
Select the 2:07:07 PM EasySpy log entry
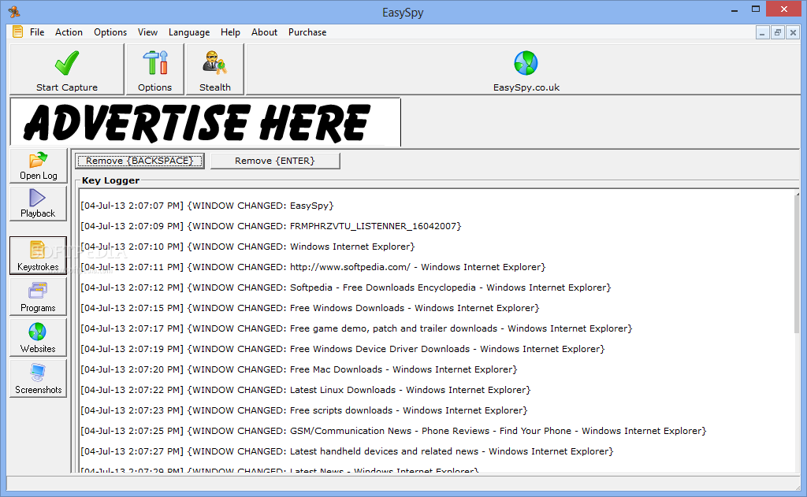207,206
